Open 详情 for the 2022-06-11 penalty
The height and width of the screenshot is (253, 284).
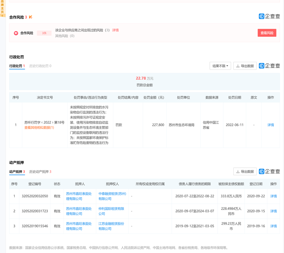coord(271,125)
